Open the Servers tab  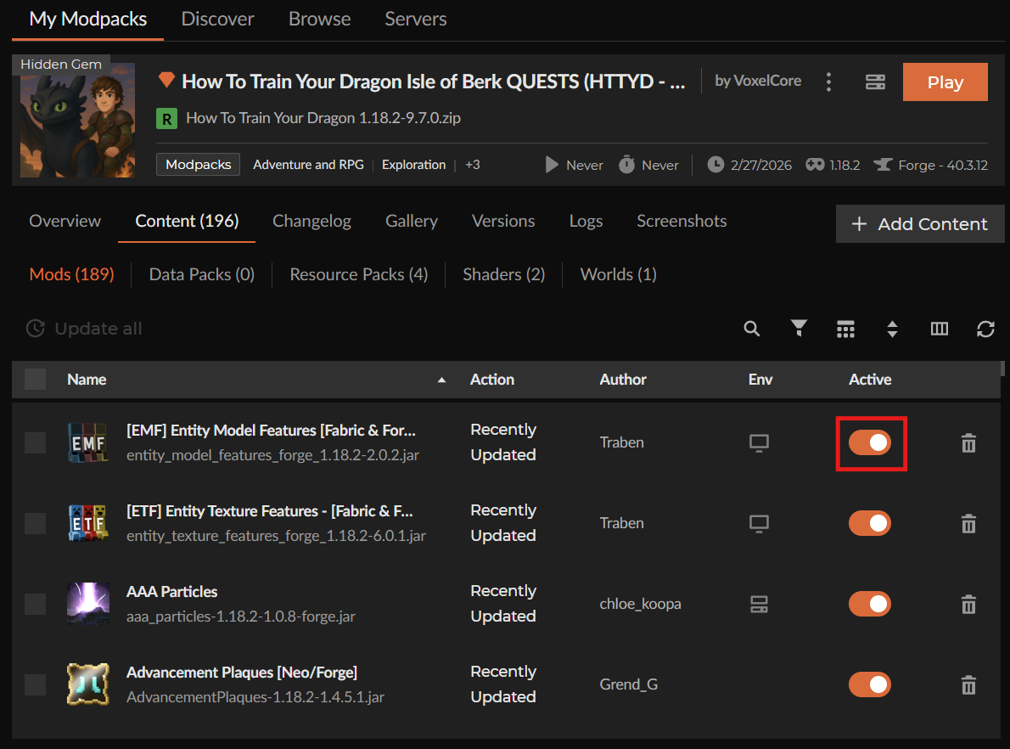click(x=416, y=20)
